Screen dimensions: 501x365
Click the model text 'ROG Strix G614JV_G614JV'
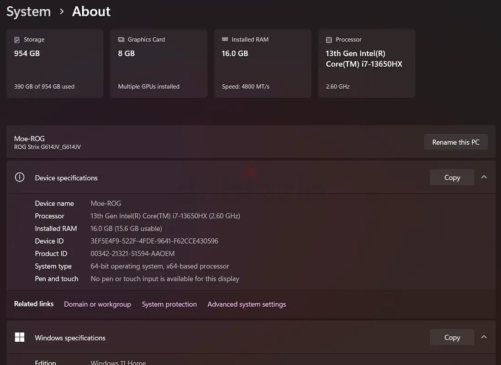[x=47, y=147]
